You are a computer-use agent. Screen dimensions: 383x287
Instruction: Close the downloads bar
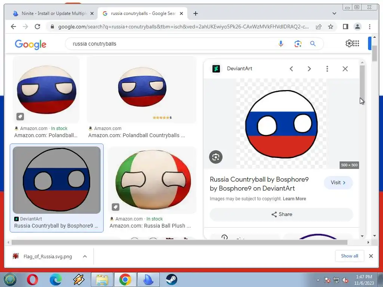pyautogui.click(x=371, y=256)
